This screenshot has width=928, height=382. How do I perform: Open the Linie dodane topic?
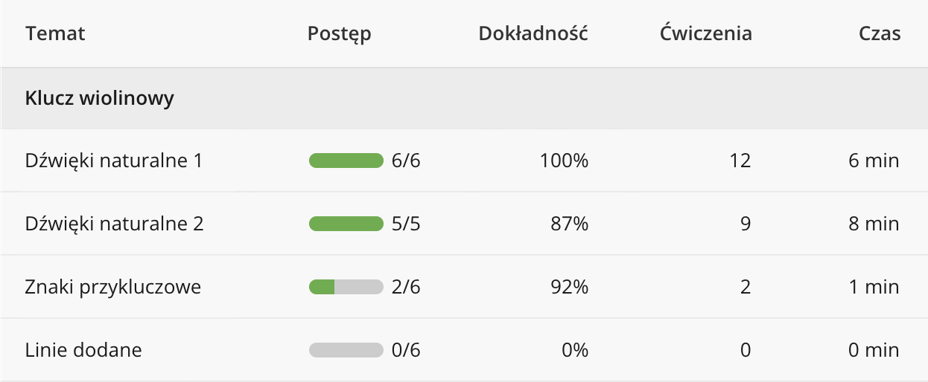click(83, 350)
